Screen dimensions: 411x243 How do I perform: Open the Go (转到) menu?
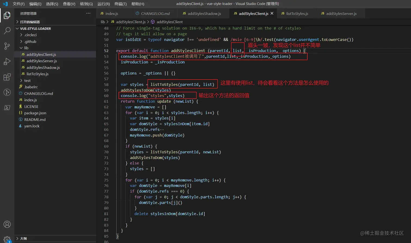(x=86, y=4)
